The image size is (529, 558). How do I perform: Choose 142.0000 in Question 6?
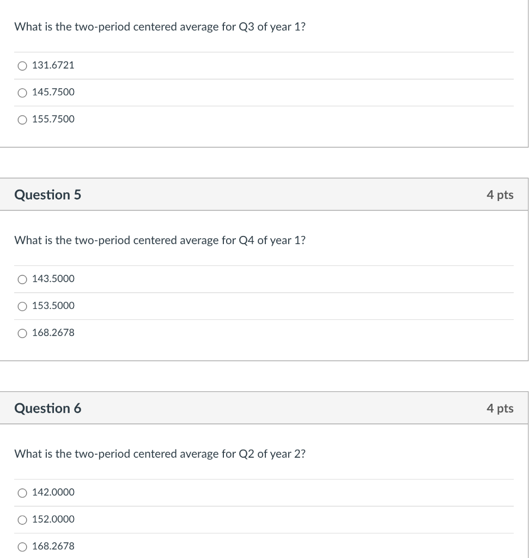pos(22,492)
